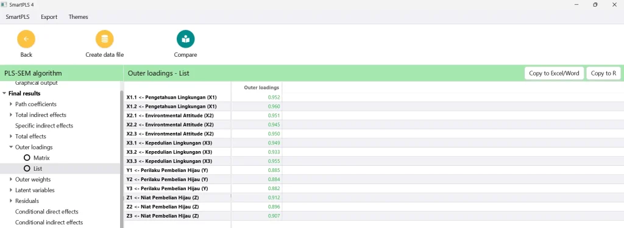The width and height of the screenshot is (624, 228).
Task: Expand the Residuals node
Action: tap(11, 201)
